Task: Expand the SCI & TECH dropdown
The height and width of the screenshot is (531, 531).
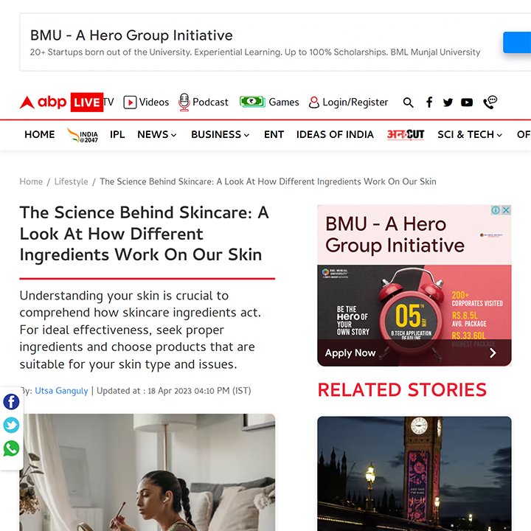Action: coord(470,134)
